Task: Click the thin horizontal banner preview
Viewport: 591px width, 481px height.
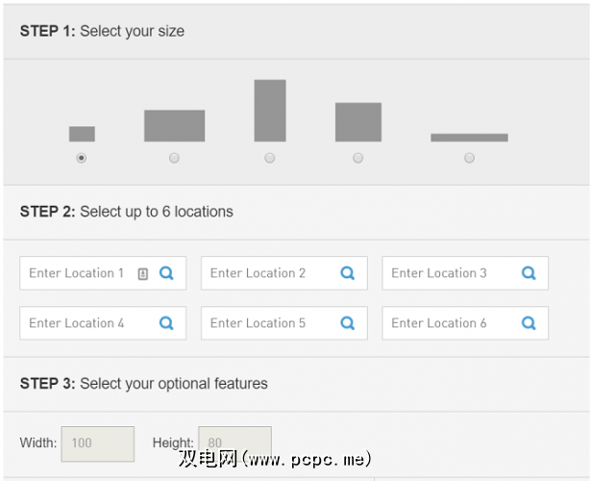Action: coord(469,138)
